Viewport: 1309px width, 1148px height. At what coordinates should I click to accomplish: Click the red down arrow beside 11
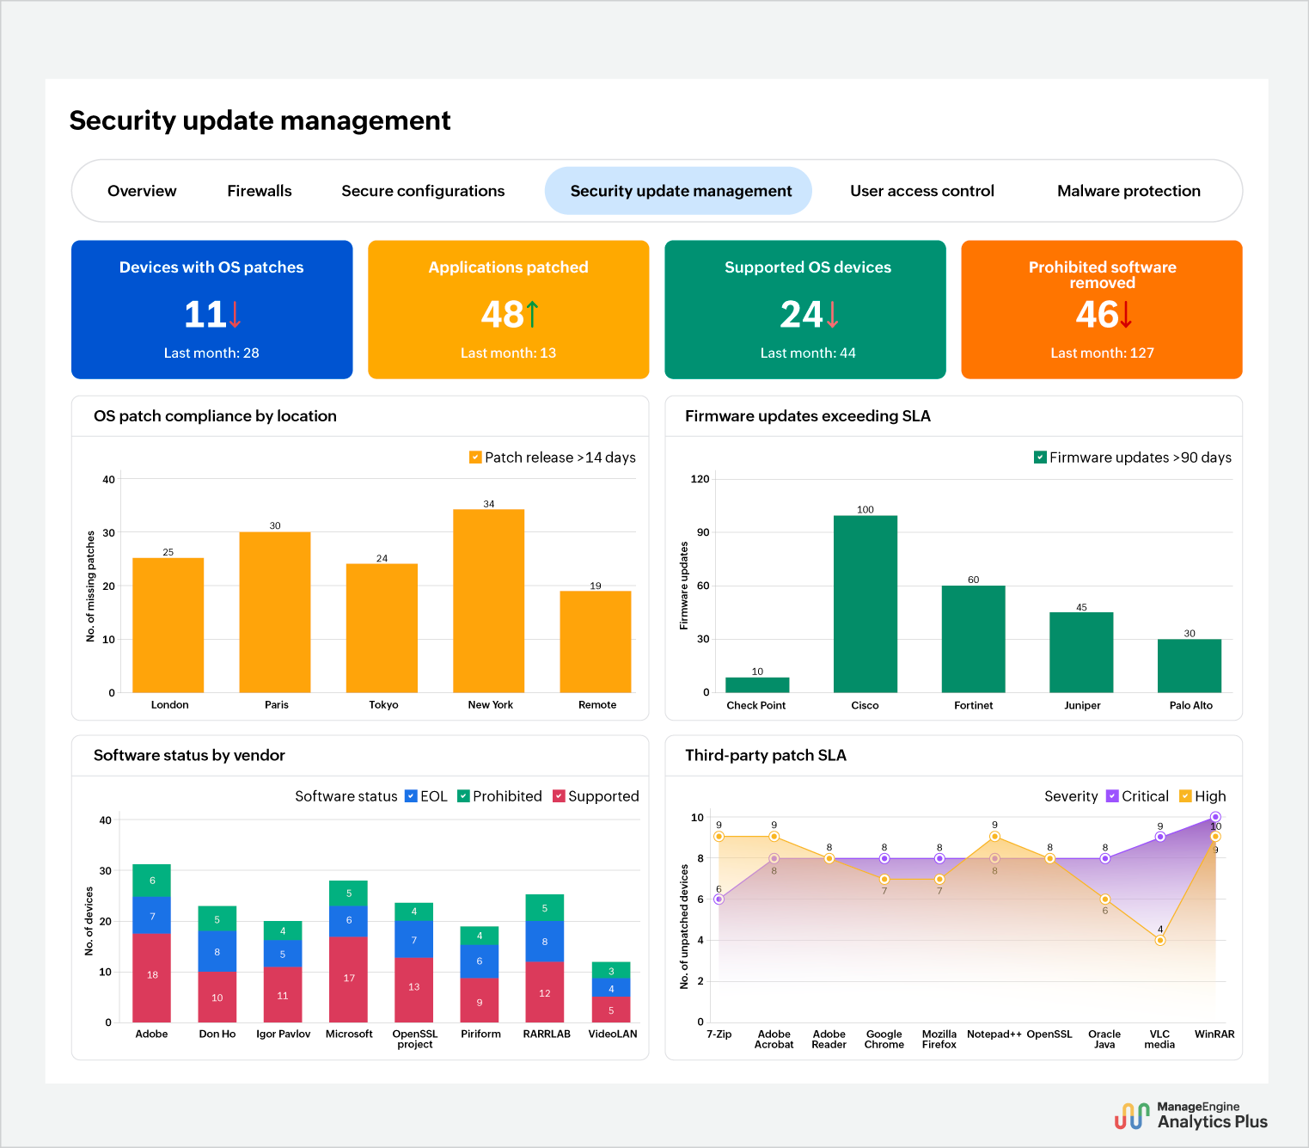(x=235, y=315)
